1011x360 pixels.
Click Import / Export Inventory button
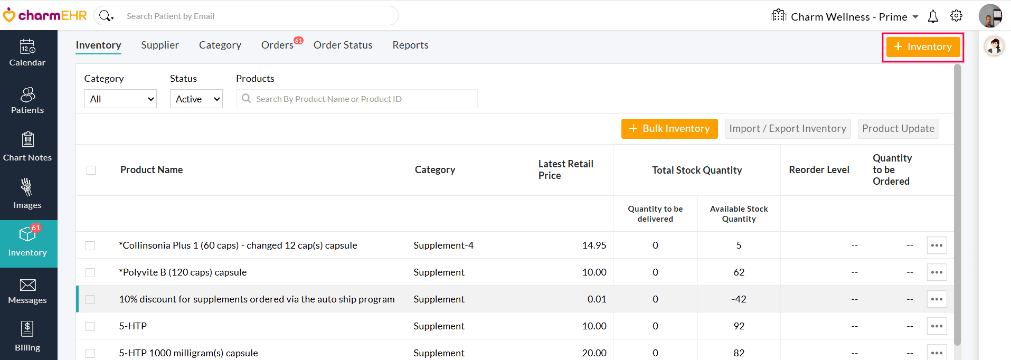[787, 129]
